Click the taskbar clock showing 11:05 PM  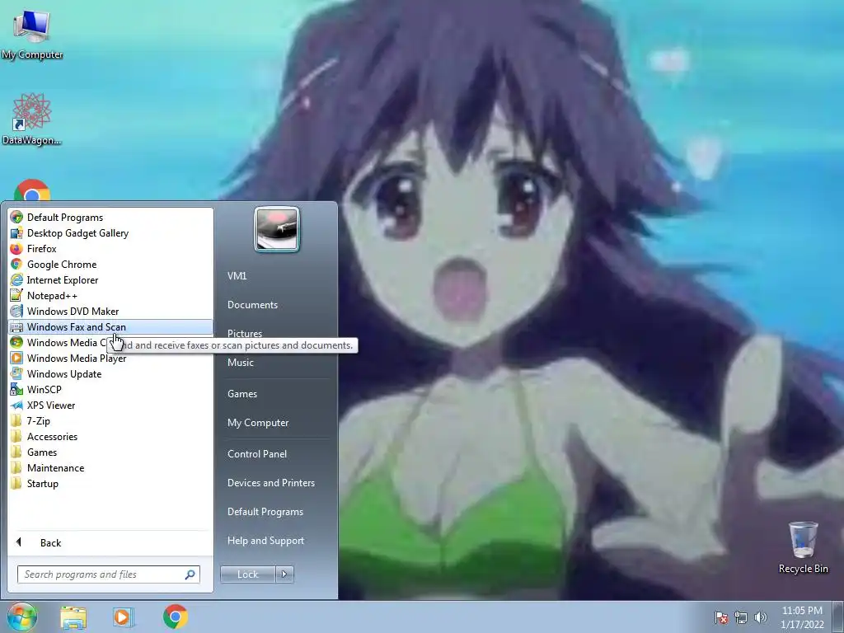click(x=802, y=617)
